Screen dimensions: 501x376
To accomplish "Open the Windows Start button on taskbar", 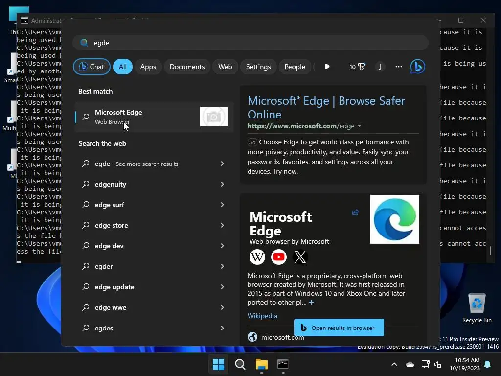I will (218, 364).
